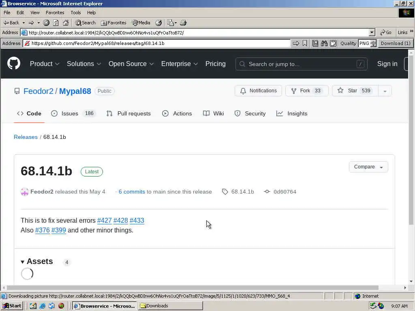415x311 pixels.
Task: Open the View menu
Action: pos(35,13)
